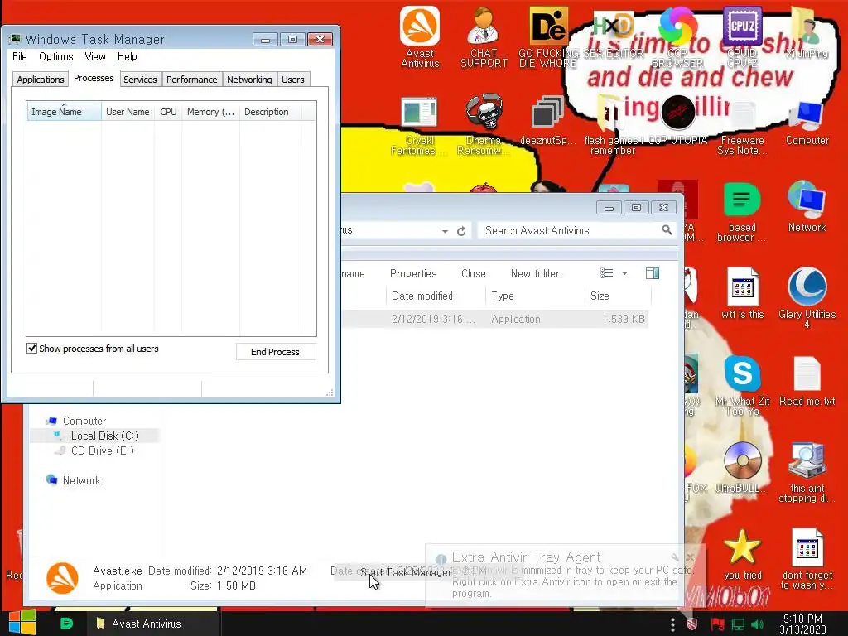This screenshot has height=636, width=848.
Task: Open GCP UTOPIA desktop icon
Action: pyautogui.click(x=677, y=120)
